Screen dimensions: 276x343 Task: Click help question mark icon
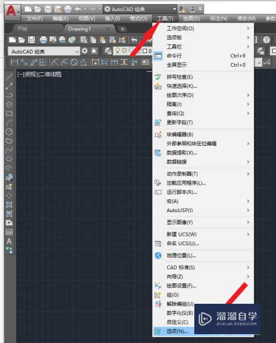point(267,40)
